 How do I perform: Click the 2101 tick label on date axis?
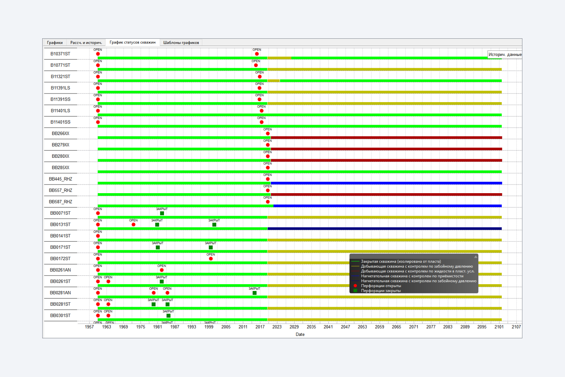click(x=499, y=327)
